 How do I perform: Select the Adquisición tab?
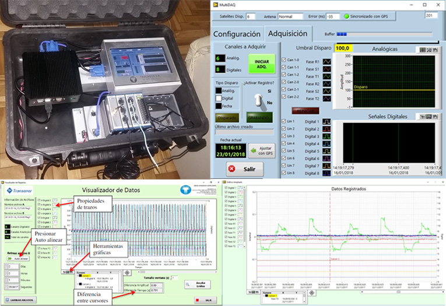287,34
